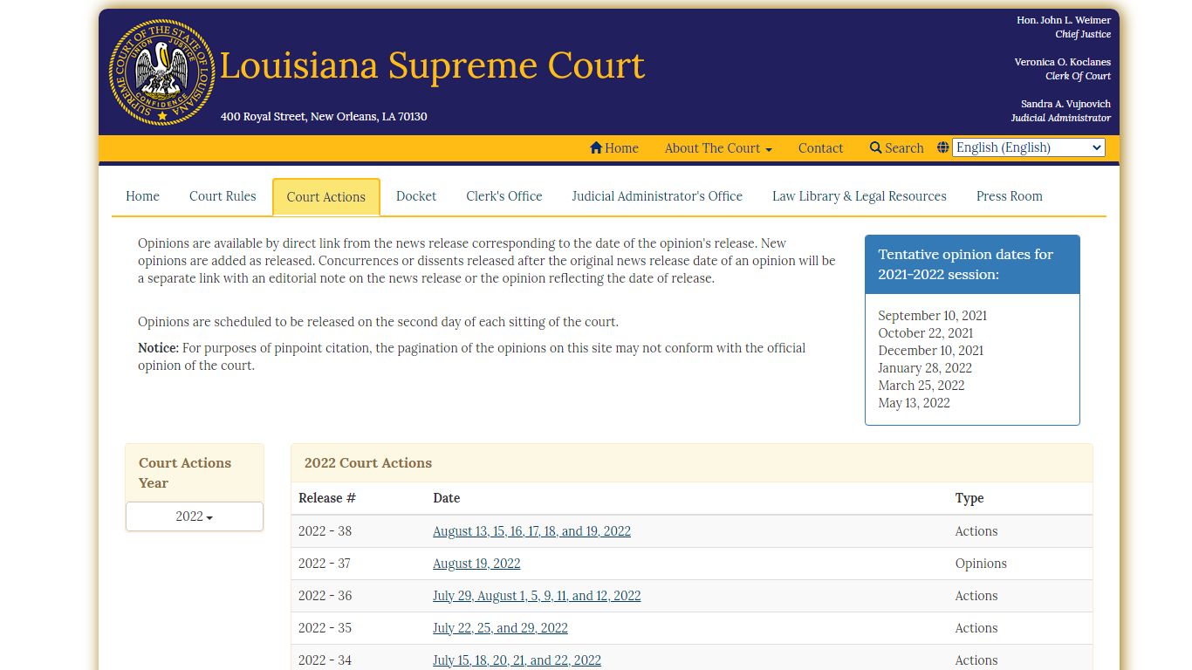Click the Louisiana Supreme Court title

point(432,65)
